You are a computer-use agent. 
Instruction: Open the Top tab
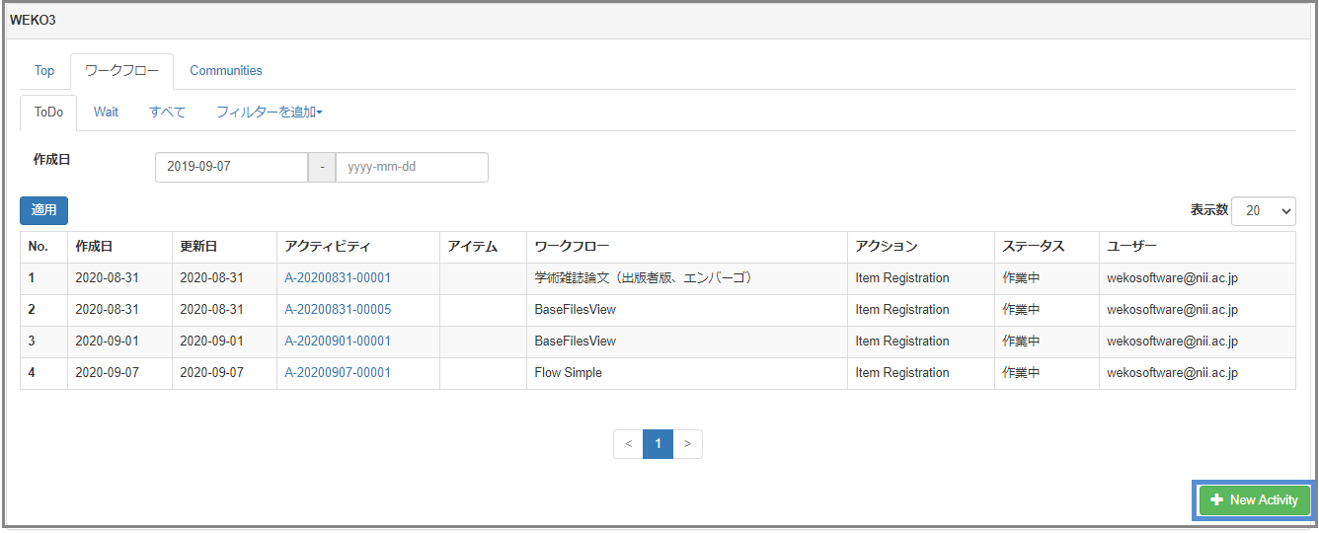pyautogui.click(x=44, y=71)
